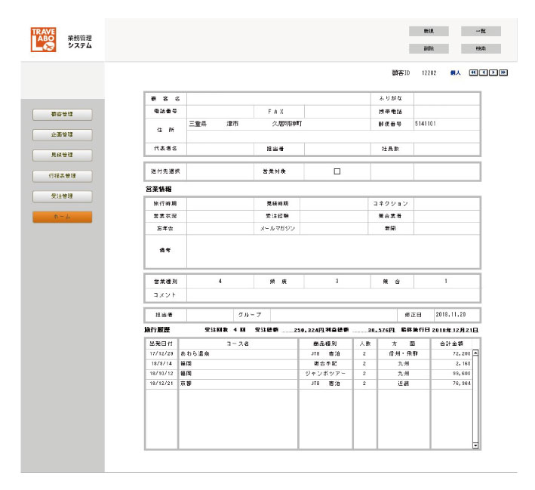Jump to the last customer record

pyautogui.click(x=503, y=73)
